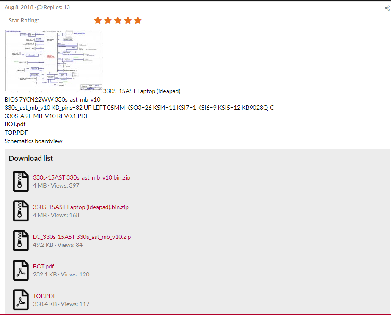The width and height of the screenshot is (391, 315).
Task: Click the 232.1 KB · Views: 120 info
Action: (x=61, y=274)
